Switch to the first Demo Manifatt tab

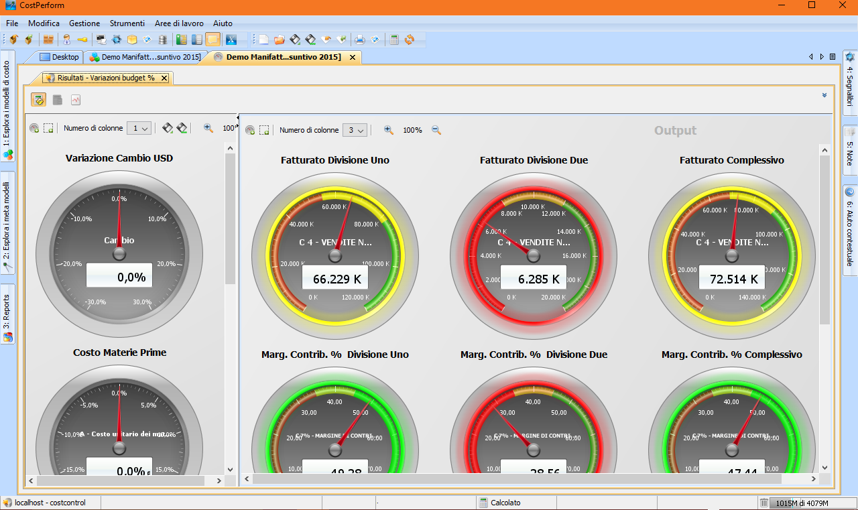click(x=145, y=57)
